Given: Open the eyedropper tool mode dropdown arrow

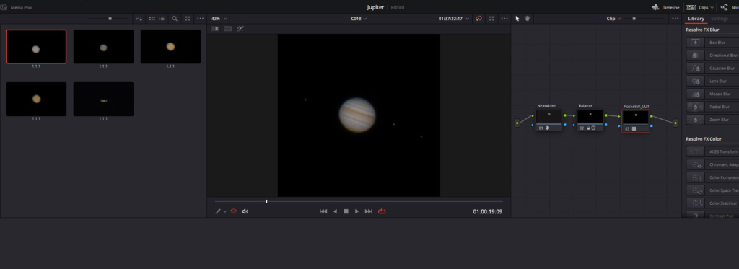Looking at the screenshot, I should (225, 211).
